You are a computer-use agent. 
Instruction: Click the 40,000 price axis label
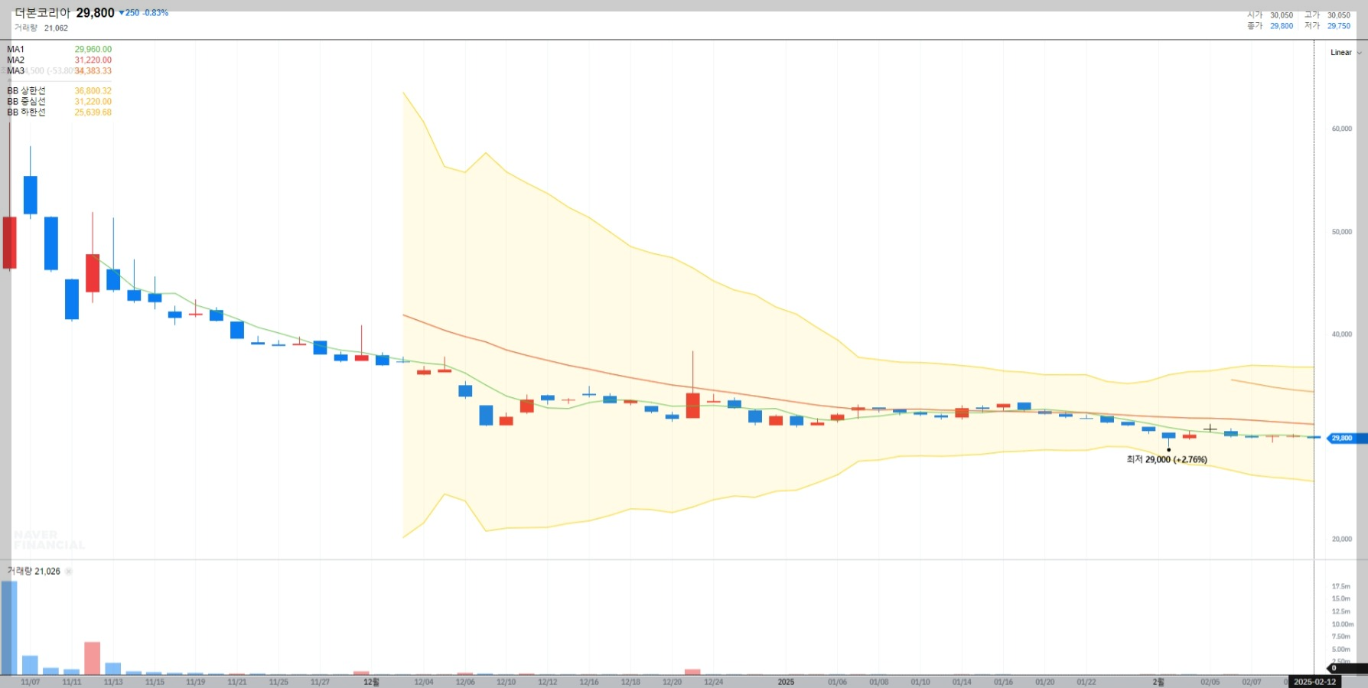(x=1342, y=334)
